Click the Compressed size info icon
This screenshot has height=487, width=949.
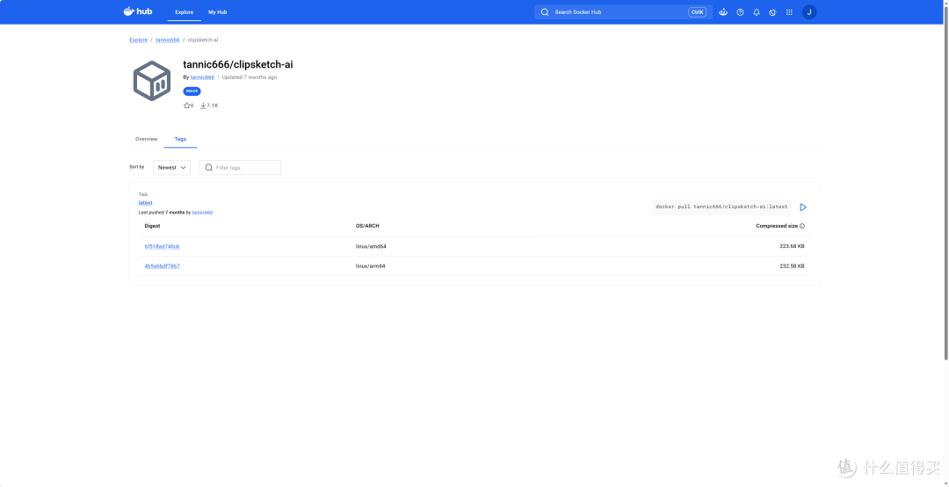point(802,226)
